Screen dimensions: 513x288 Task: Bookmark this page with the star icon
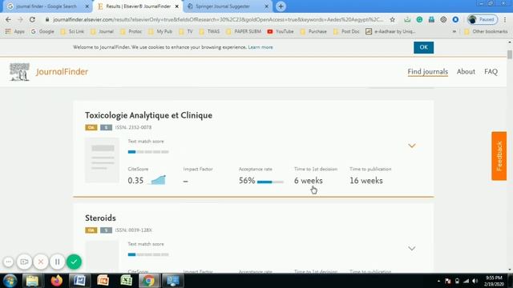click(392, 19)
